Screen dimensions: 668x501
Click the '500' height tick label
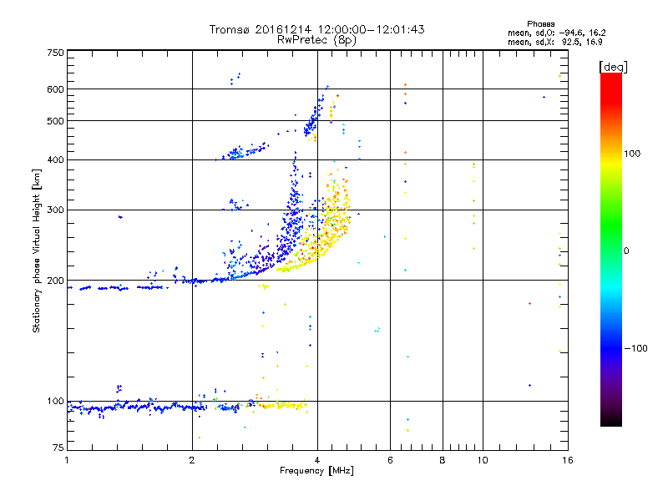coord(56,121)
